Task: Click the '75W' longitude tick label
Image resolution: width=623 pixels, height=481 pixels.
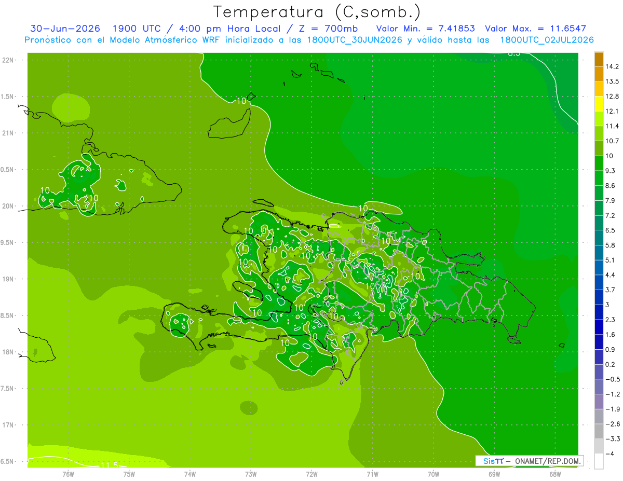Action: click(129, 474)
